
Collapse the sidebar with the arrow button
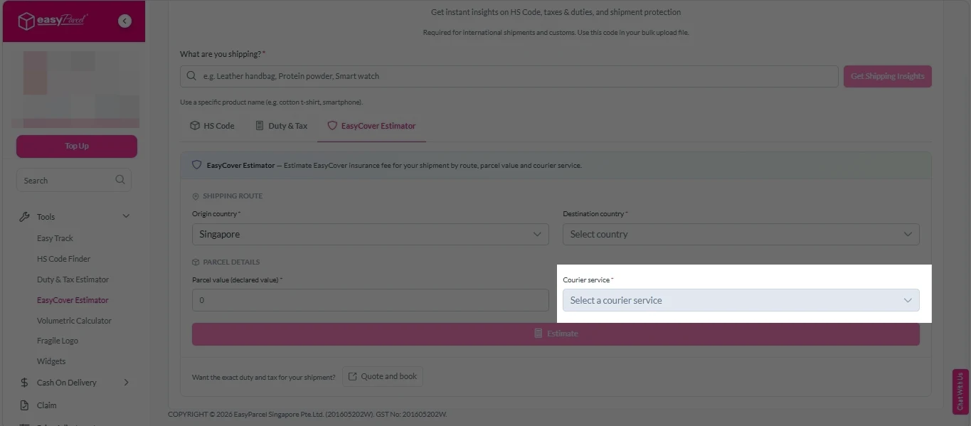click(x=125, y=21)
